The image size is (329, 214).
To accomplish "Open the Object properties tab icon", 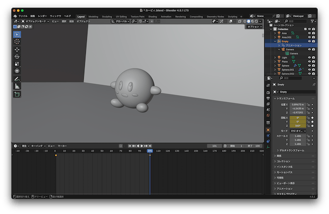I will point(268,129).
